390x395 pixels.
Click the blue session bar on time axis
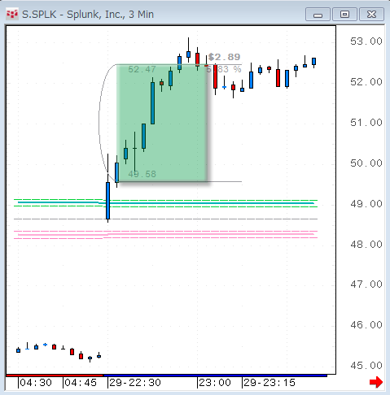click(x=215, y=375)
